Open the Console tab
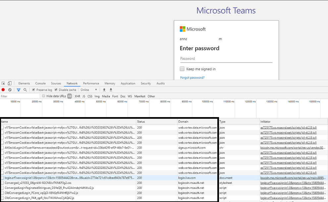Viewport: 328px width, 202px height. tap(40, 83)
